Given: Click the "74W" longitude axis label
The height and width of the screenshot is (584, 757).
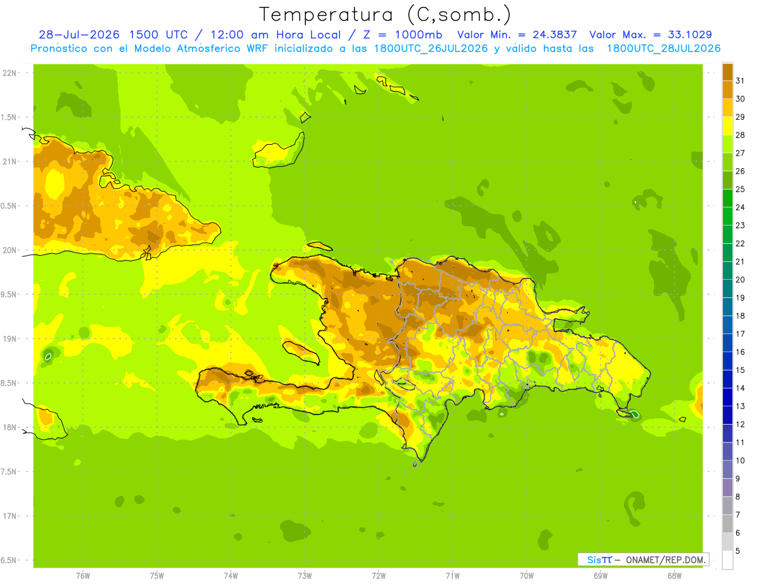Looking at the screenshot, I should coord(231,576).
